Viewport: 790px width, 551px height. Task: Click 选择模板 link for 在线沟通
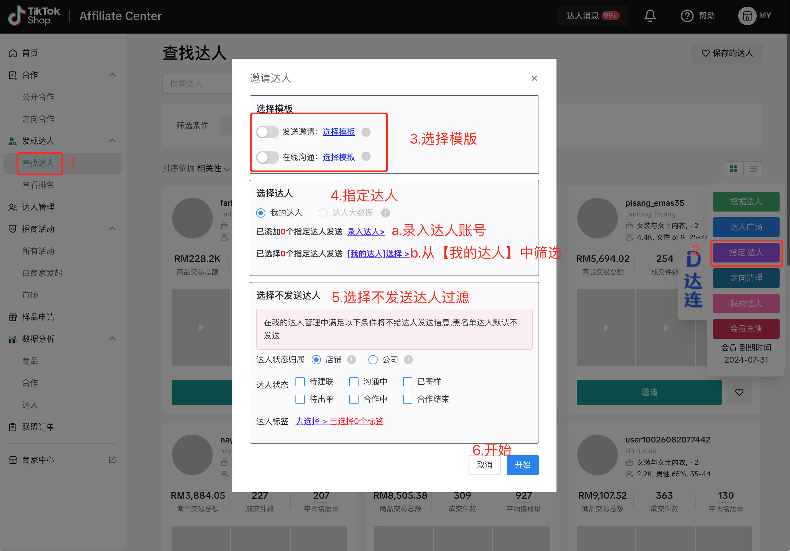(339, 157)
